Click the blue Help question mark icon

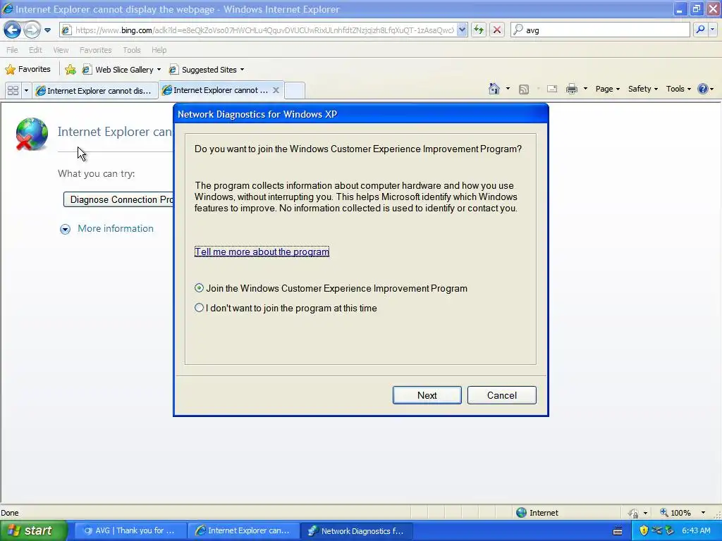coord(703,89)
